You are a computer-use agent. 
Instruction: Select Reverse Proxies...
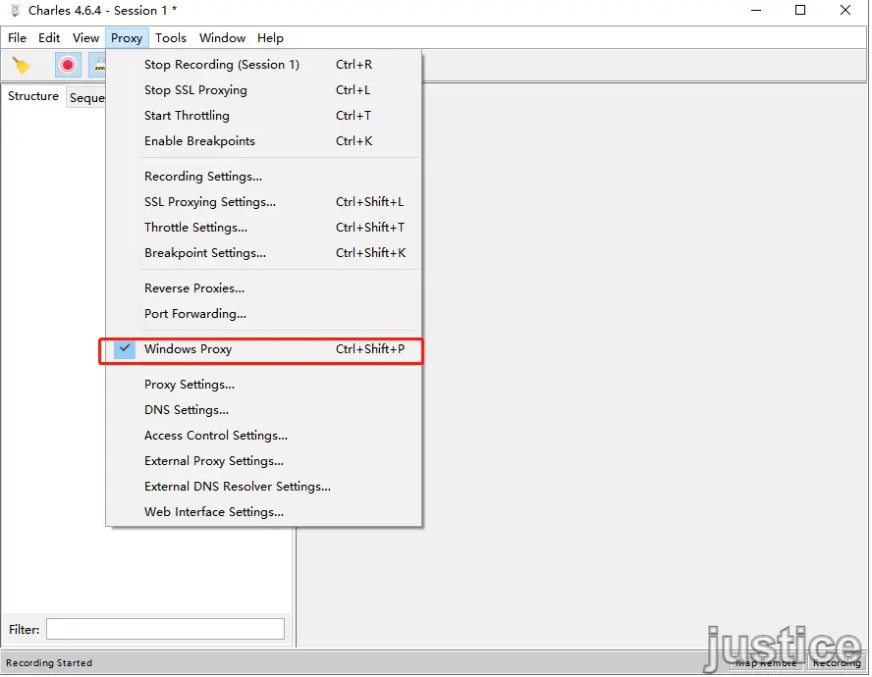pyautogui.click(x=263, y=287)
